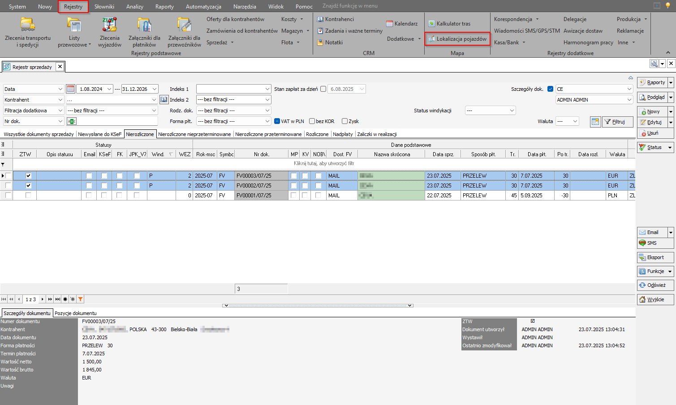Expand the Forma płt. dropdown
The width and height of the screenshot is (676, 405).
pyautogui.click(x=267, y=121)
